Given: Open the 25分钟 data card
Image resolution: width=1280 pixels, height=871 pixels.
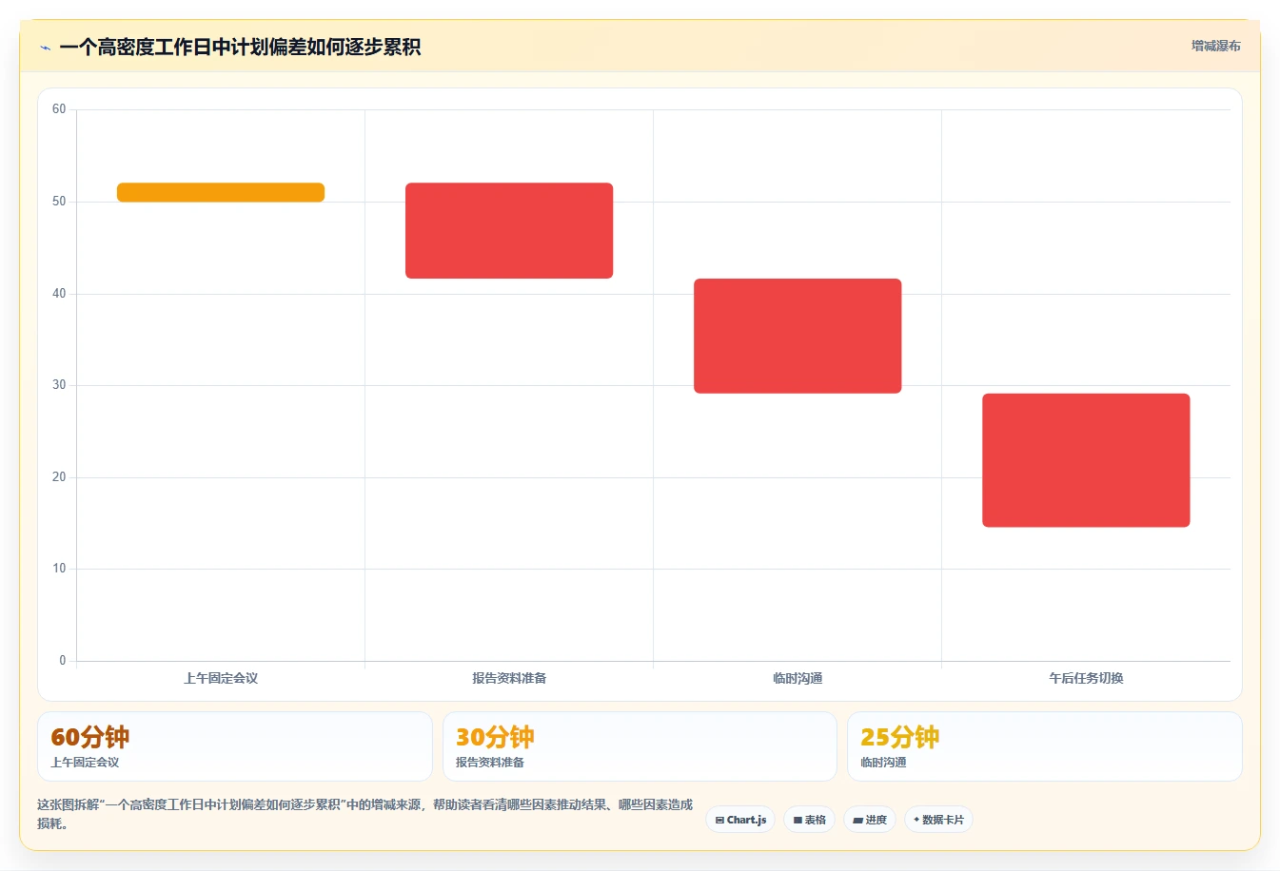Looking at the screenshot, I should coord(1045,746).
